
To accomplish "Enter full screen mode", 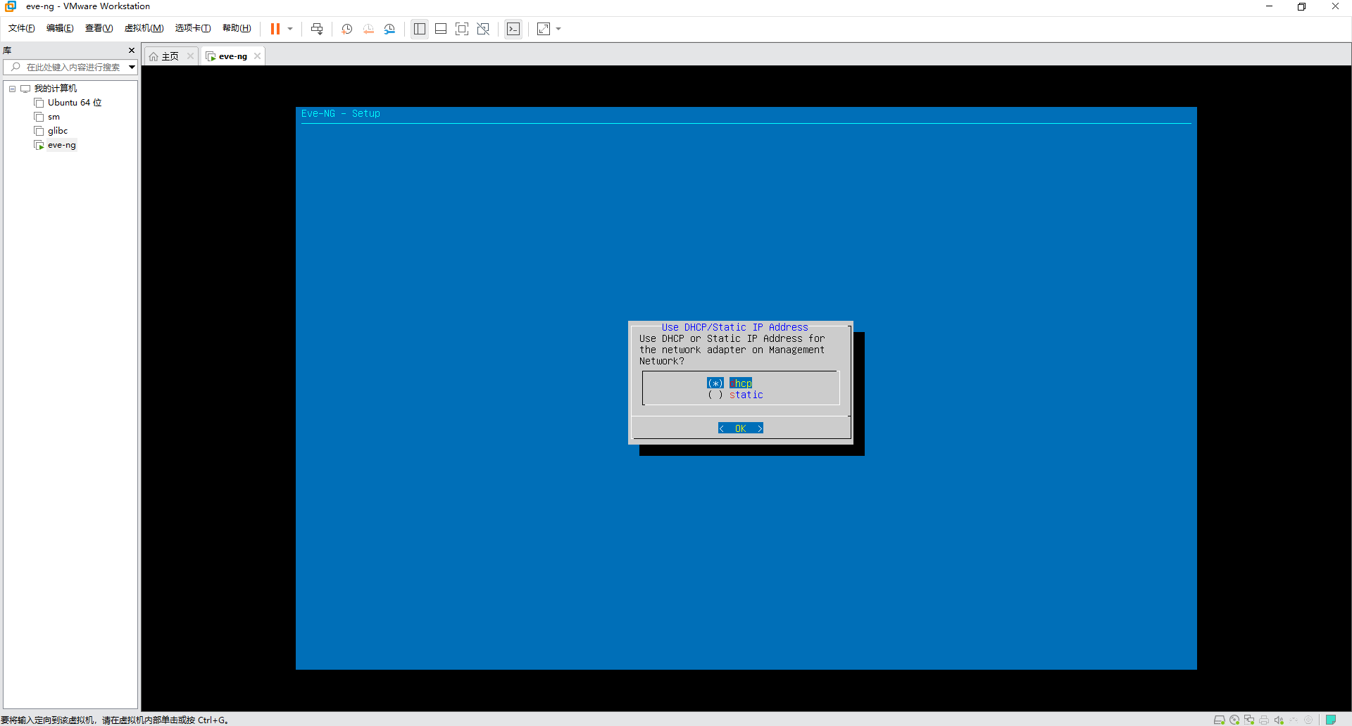I will (462, 29).
